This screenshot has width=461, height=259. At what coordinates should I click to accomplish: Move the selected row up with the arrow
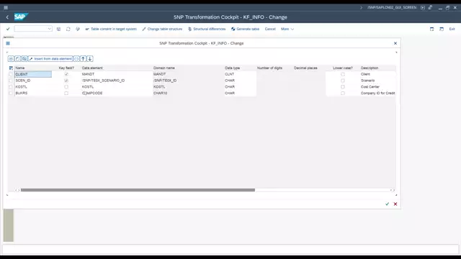(x=84, y=59)
